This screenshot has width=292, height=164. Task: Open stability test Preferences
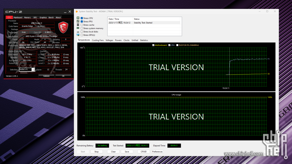coord(157,151)
